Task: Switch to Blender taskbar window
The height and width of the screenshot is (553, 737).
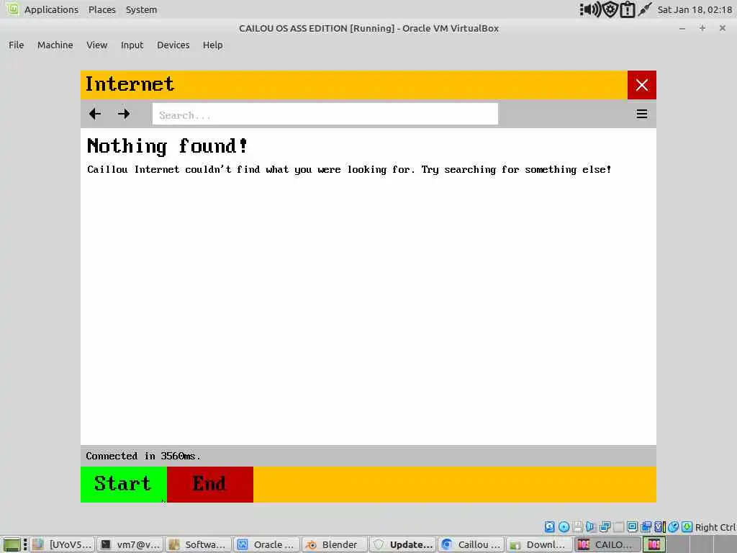Action: tap(335, 544)
